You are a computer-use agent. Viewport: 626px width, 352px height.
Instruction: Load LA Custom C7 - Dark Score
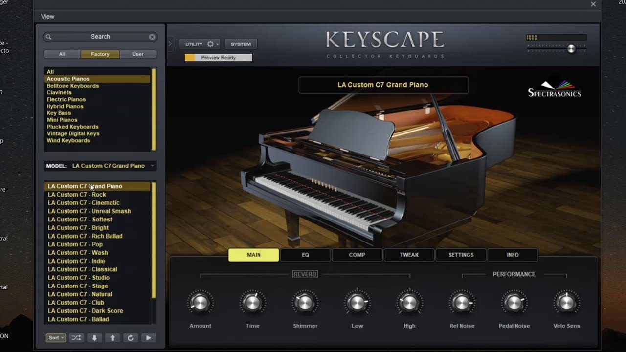coord(97,311)
